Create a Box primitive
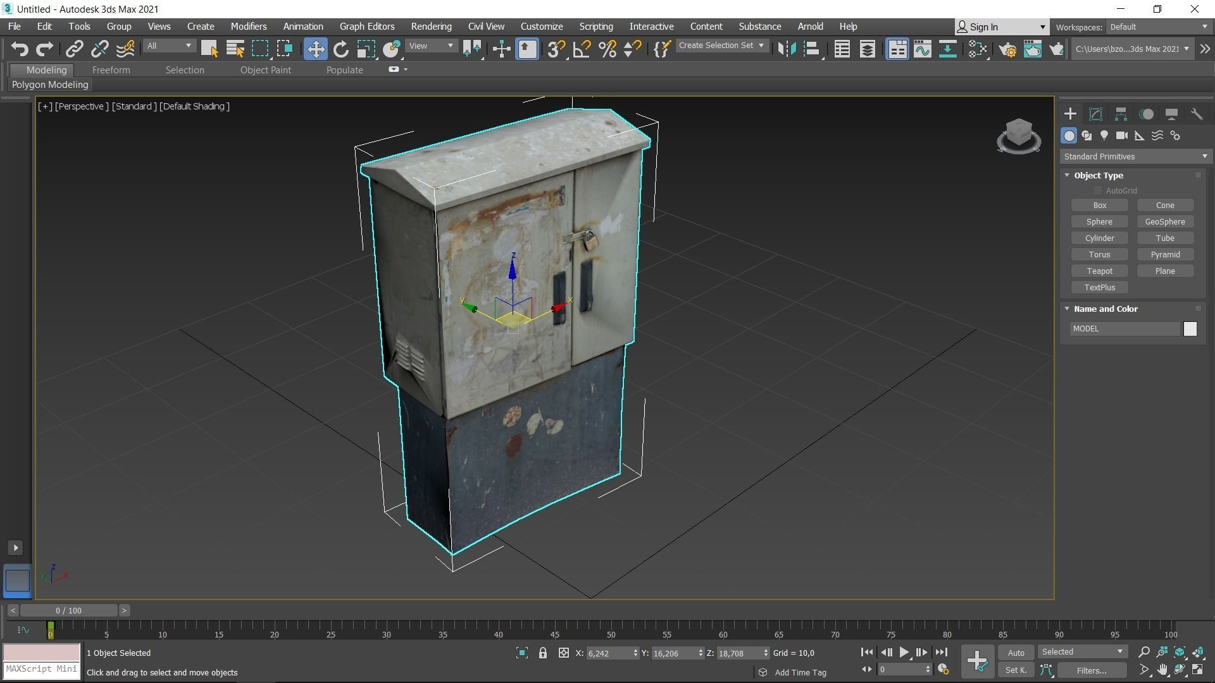Screen dimensions: 1215x683 (1099, 206)
